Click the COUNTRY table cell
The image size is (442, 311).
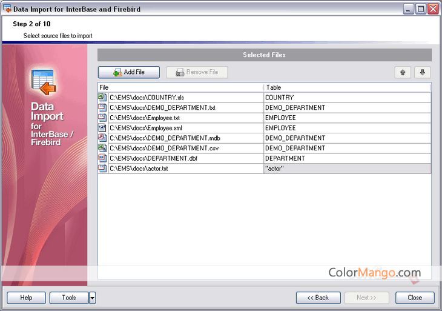coord(347,98)
